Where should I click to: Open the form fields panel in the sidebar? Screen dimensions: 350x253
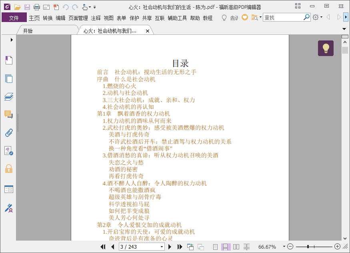point(9,189)
